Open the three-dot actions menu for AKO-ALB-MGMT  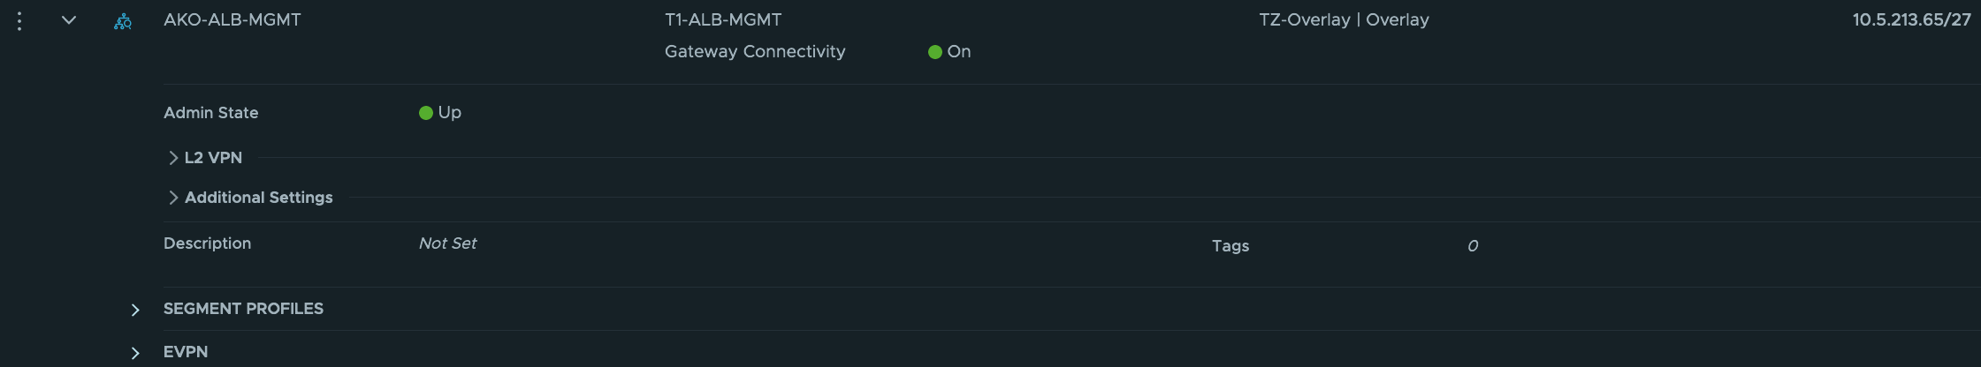[x=19, y=20]
